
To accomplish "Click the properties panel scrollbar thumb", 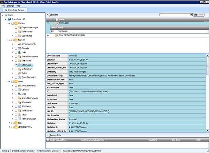I will tap(207, 66).
